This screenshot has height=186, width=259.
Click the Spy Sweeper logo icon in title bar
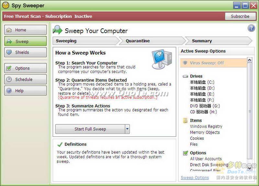tap(6, 5)
